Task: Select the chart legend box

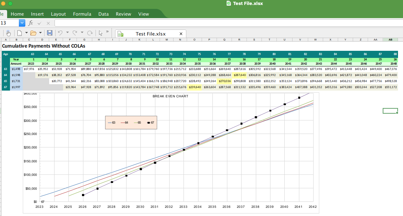Action: tap(131, 122)
